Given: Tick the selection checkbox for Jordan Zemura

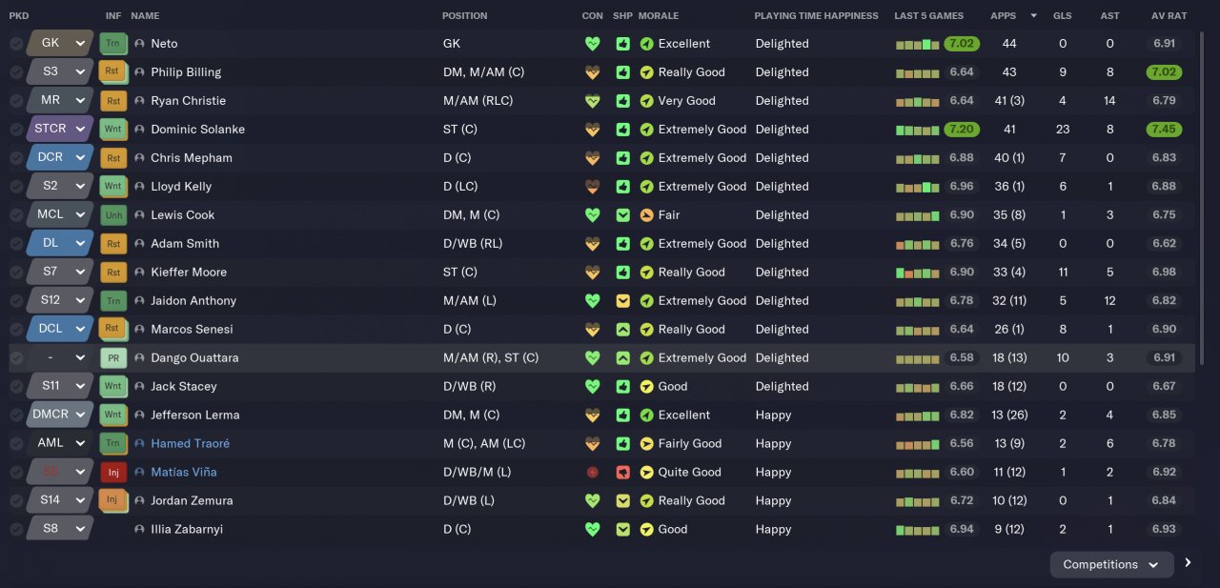Looking at the screenshot, I should tap(16, 501).
